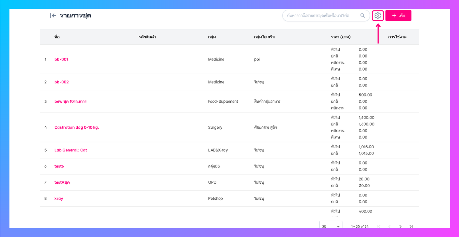Screen dimensions: 459x237
Task: Open settings with the gear icon
Action: (x=378, y=15)
